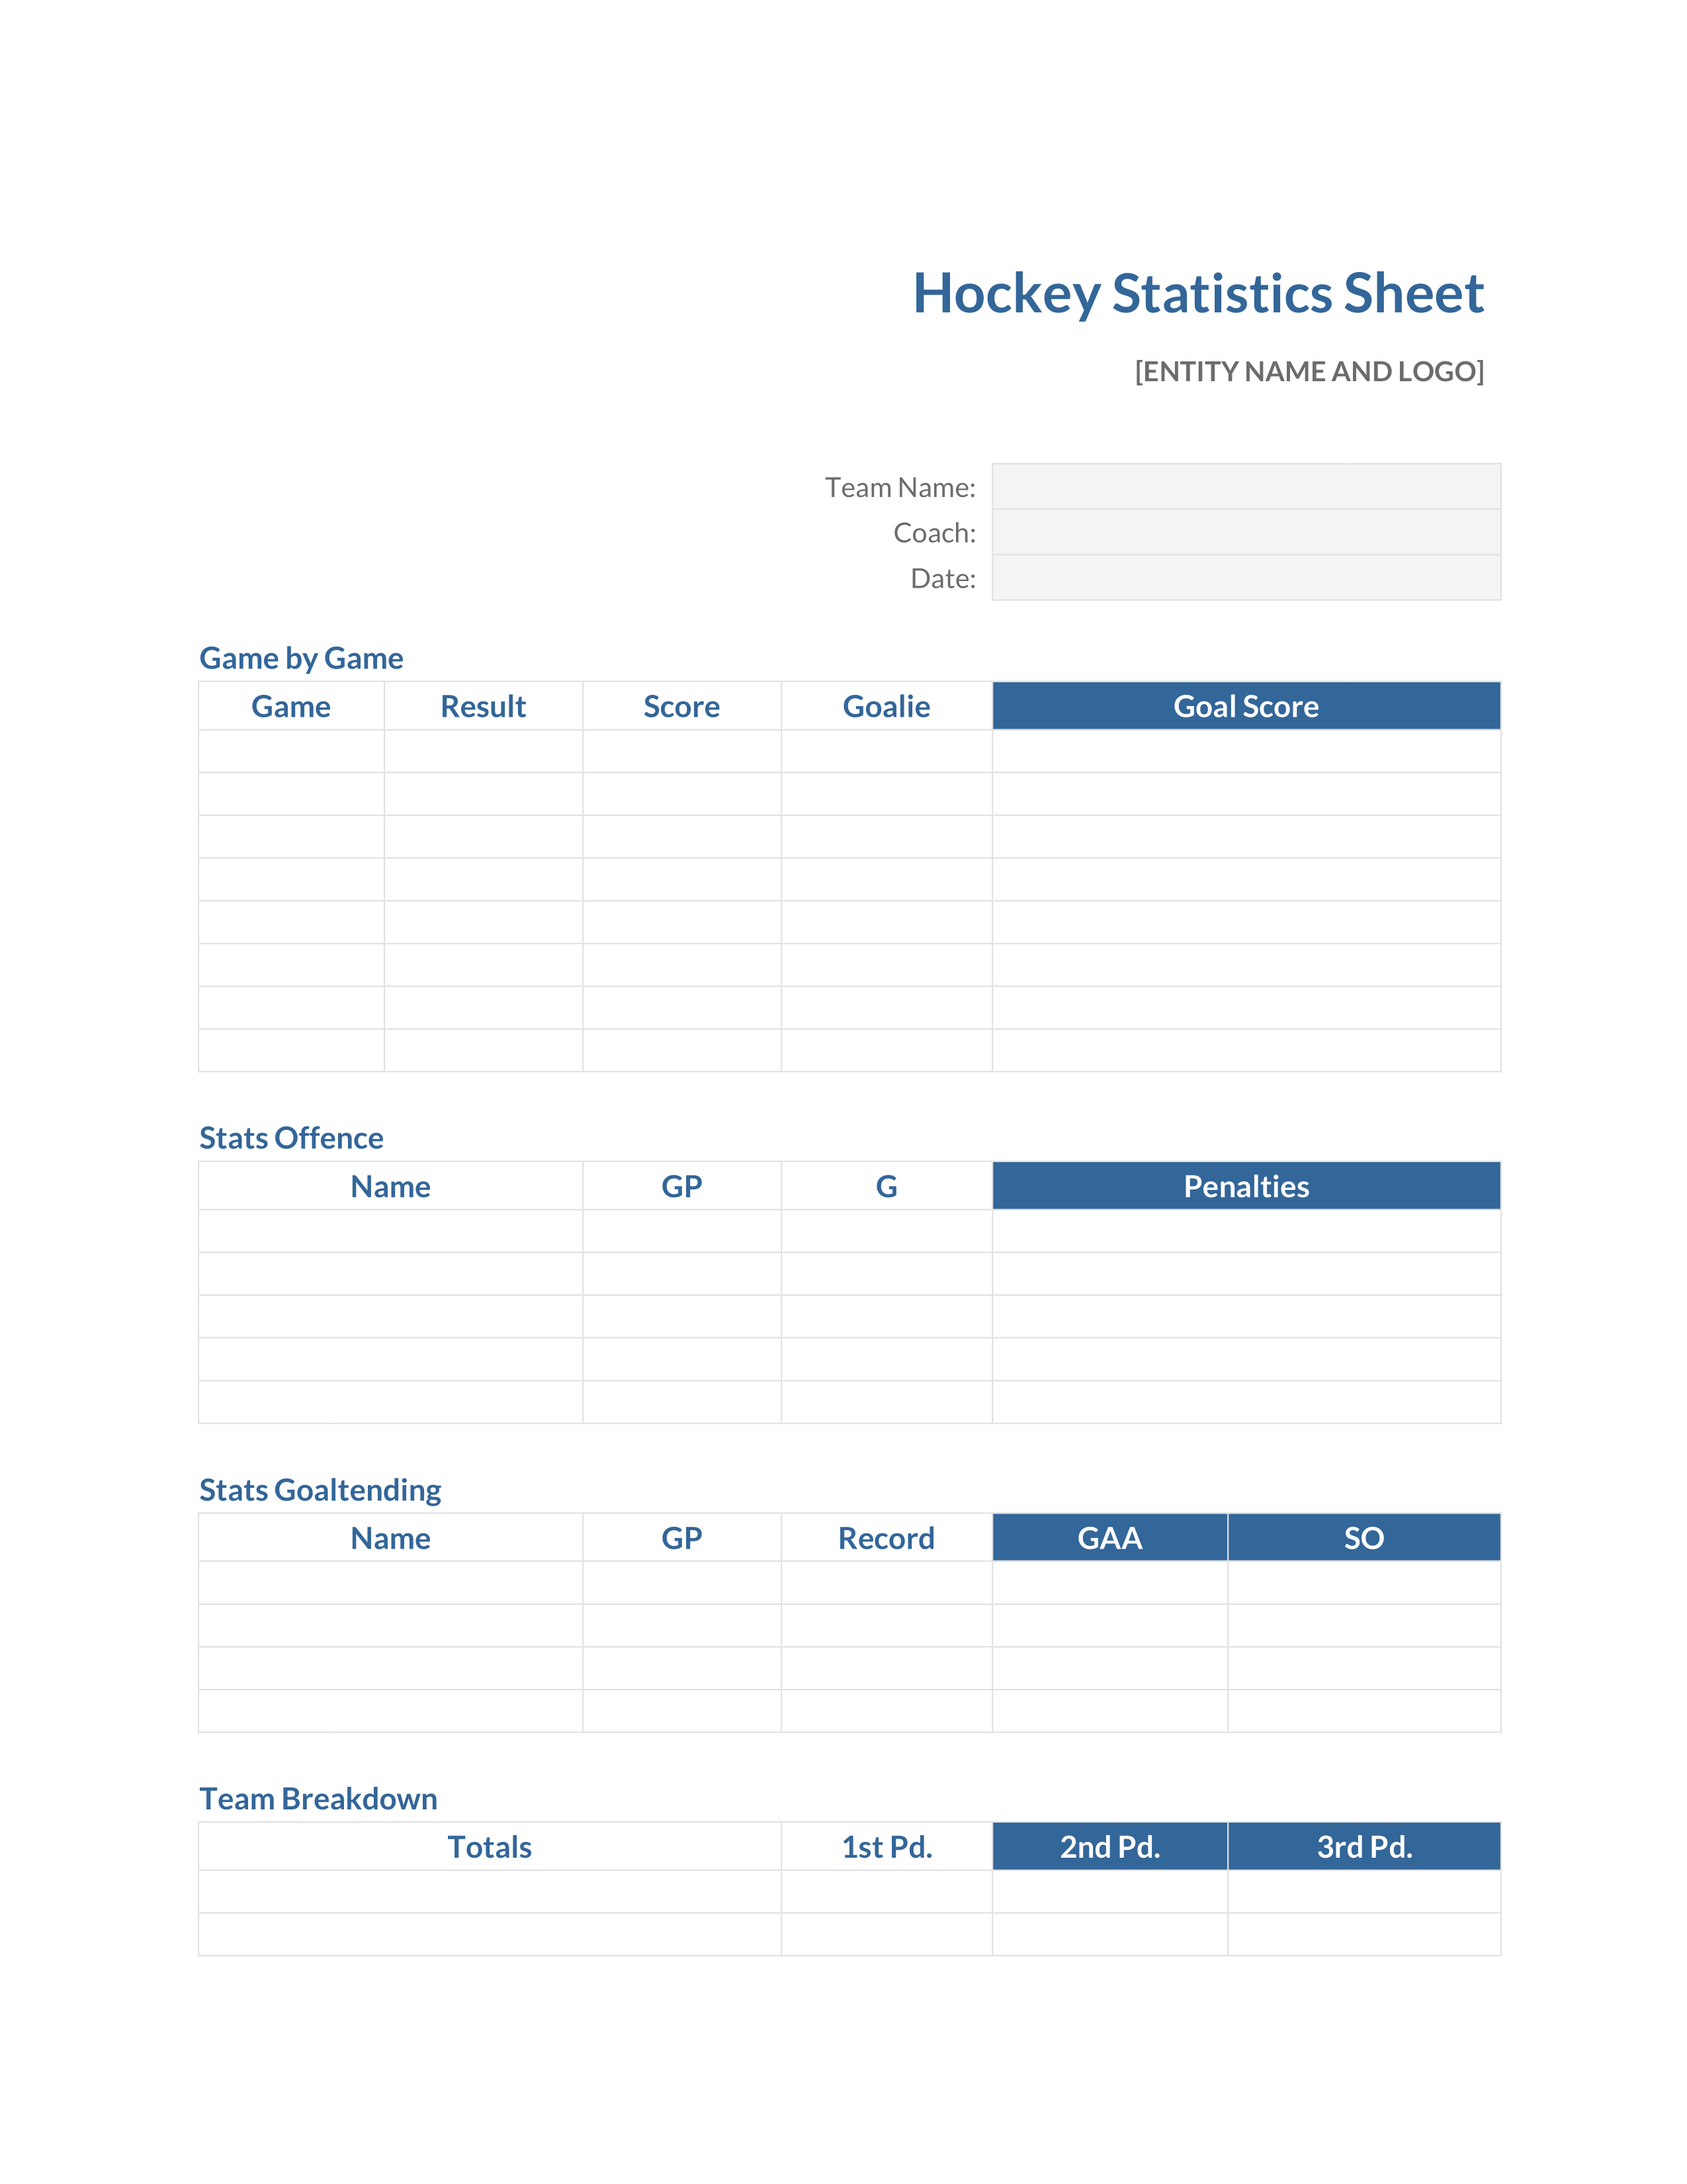1687x2184 pixels.
Task: Select the Totals column header
Action: [490, 1846]
